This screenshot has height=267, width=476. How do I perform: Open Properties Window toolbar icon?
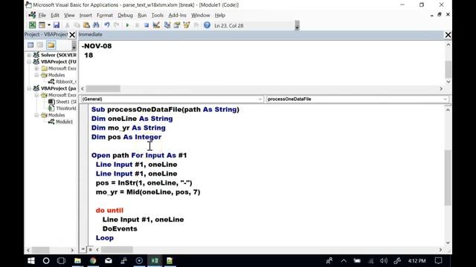coord(177,25)
